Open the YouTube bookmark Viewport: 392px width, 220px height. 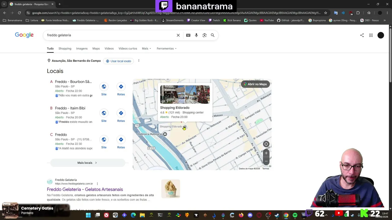click(267, 20)
